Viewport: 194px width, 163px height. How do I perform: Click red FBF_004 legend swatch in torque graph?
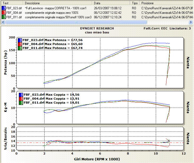[x=20, y=99]
